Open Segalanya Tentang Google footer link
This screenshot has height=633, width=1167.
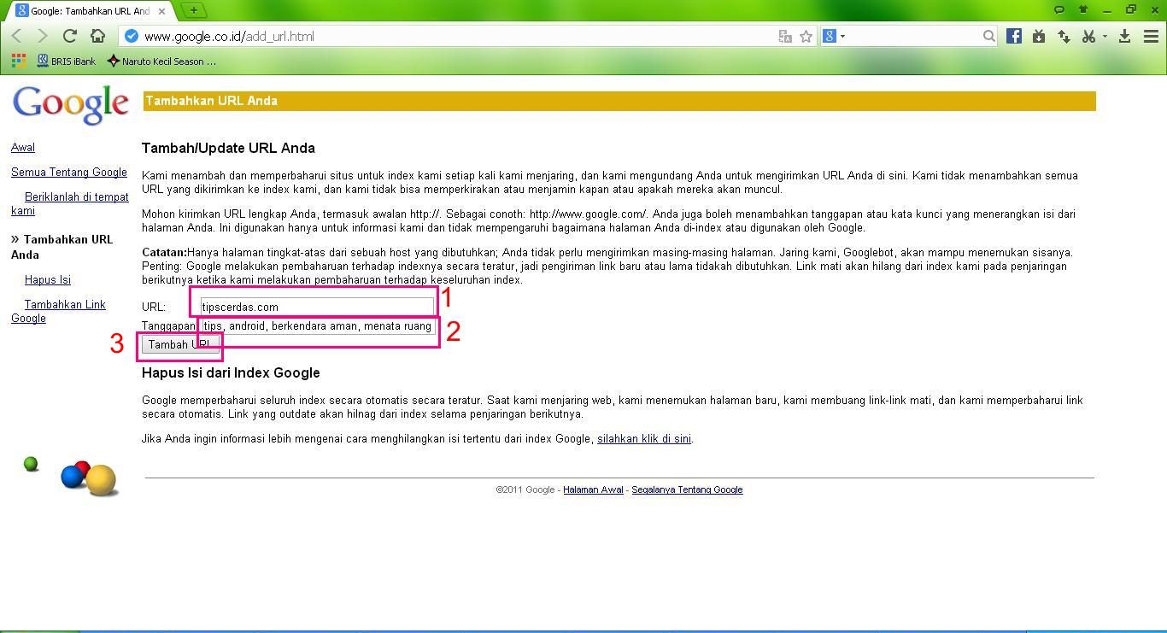pyautogui.click(x=687, y=490)
